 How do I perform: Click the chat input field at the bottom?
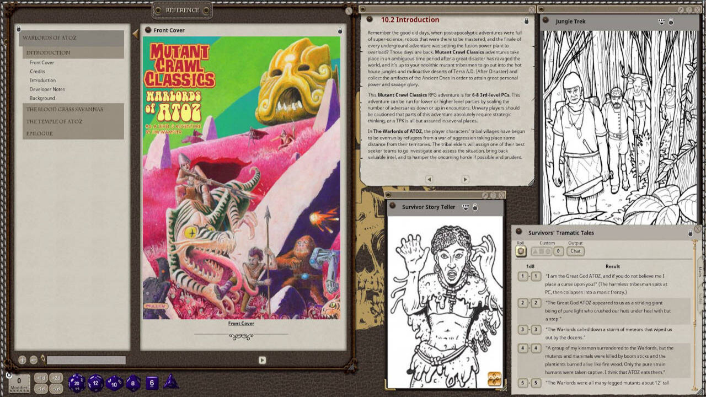[85, 360]
